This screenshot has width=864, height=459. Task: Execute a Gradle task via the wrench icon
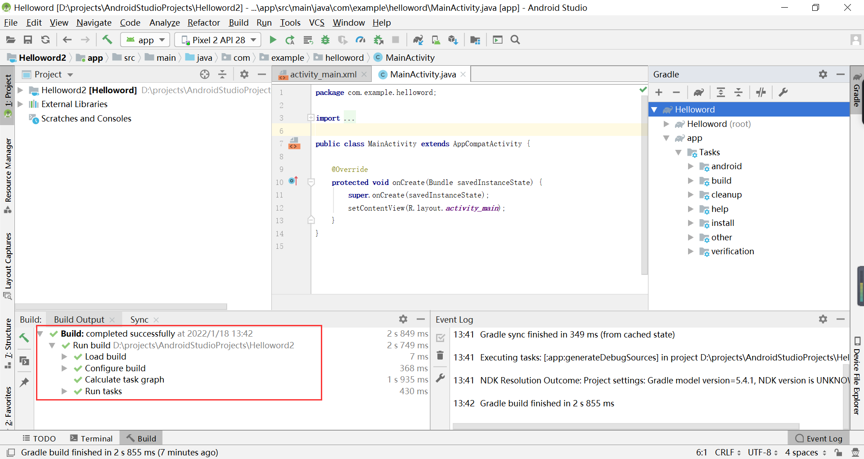click(783, 92)
